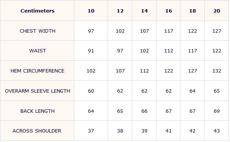Click chest width value 97 for size 10
Screen dimensions: 230x142
coord(91,31)
